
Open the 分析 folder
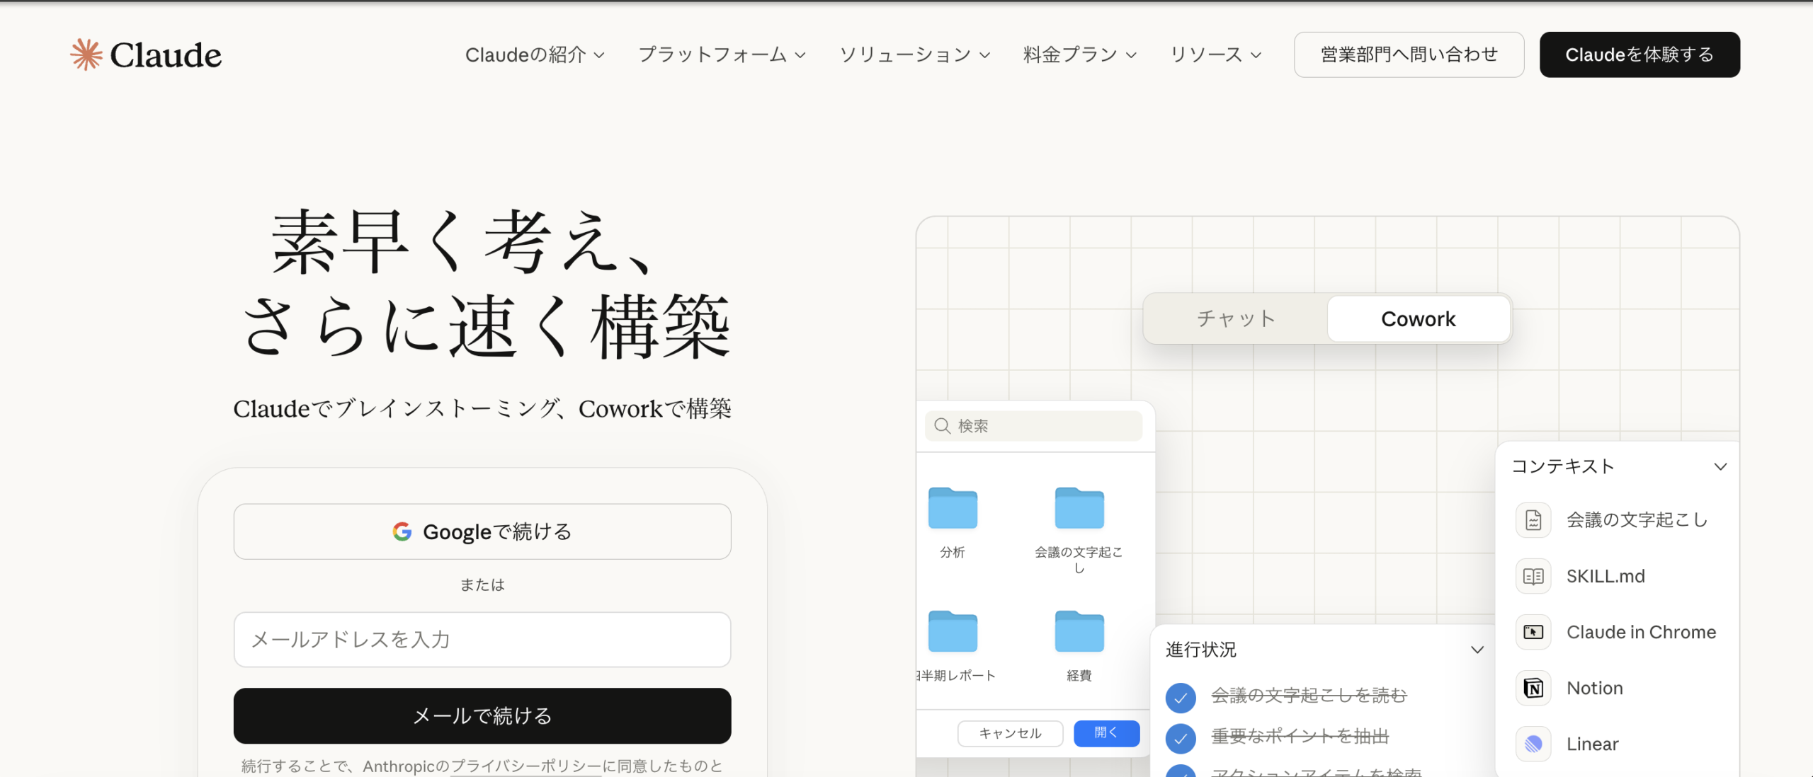(x=952, y=508)
